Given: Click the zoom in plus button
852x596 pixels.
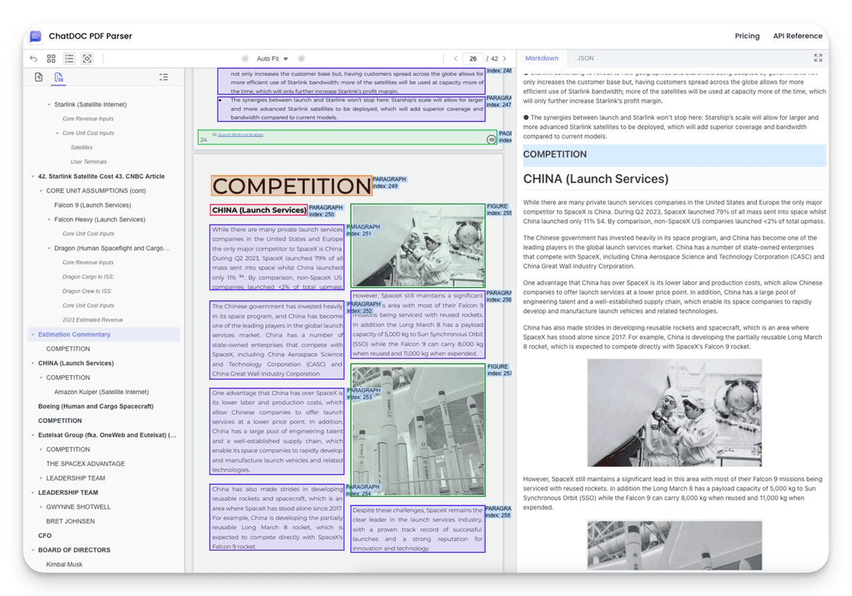Looking at the screenshot, I should pos(301,59).
